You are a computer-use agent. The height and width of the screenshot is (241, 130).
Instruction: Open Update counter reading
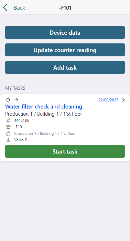[x=65, y=50]
